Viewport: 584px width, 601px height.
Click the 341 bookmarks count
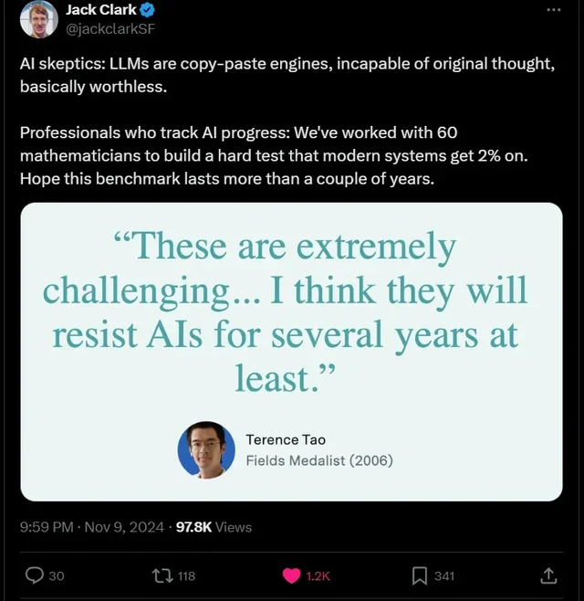[445, 576]
